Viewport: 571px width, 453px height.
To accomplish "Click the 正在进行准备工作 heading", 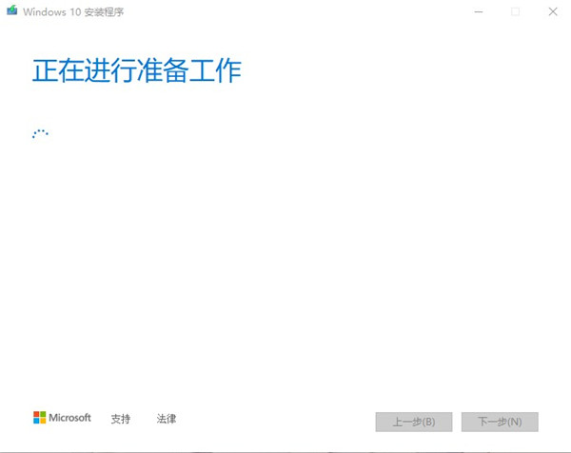I will pyautogui.click(x=137, y=70).
